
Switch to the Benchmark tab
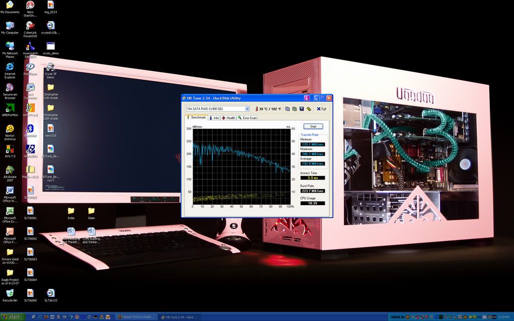pos(196,117)
